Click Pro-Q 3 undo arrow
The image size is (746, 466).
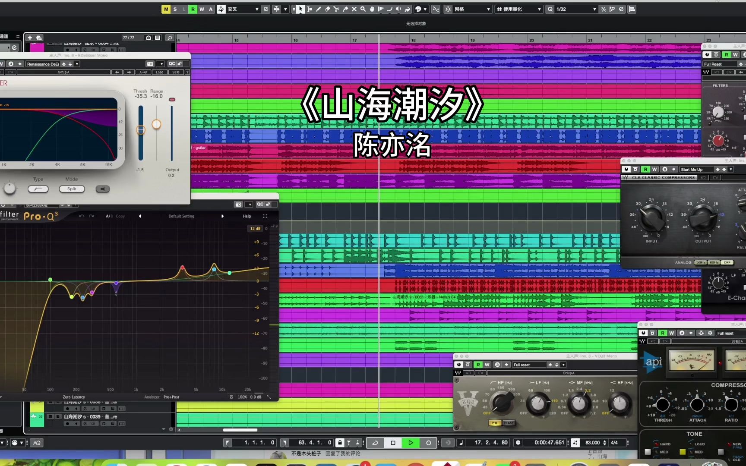tap(81, 216)
